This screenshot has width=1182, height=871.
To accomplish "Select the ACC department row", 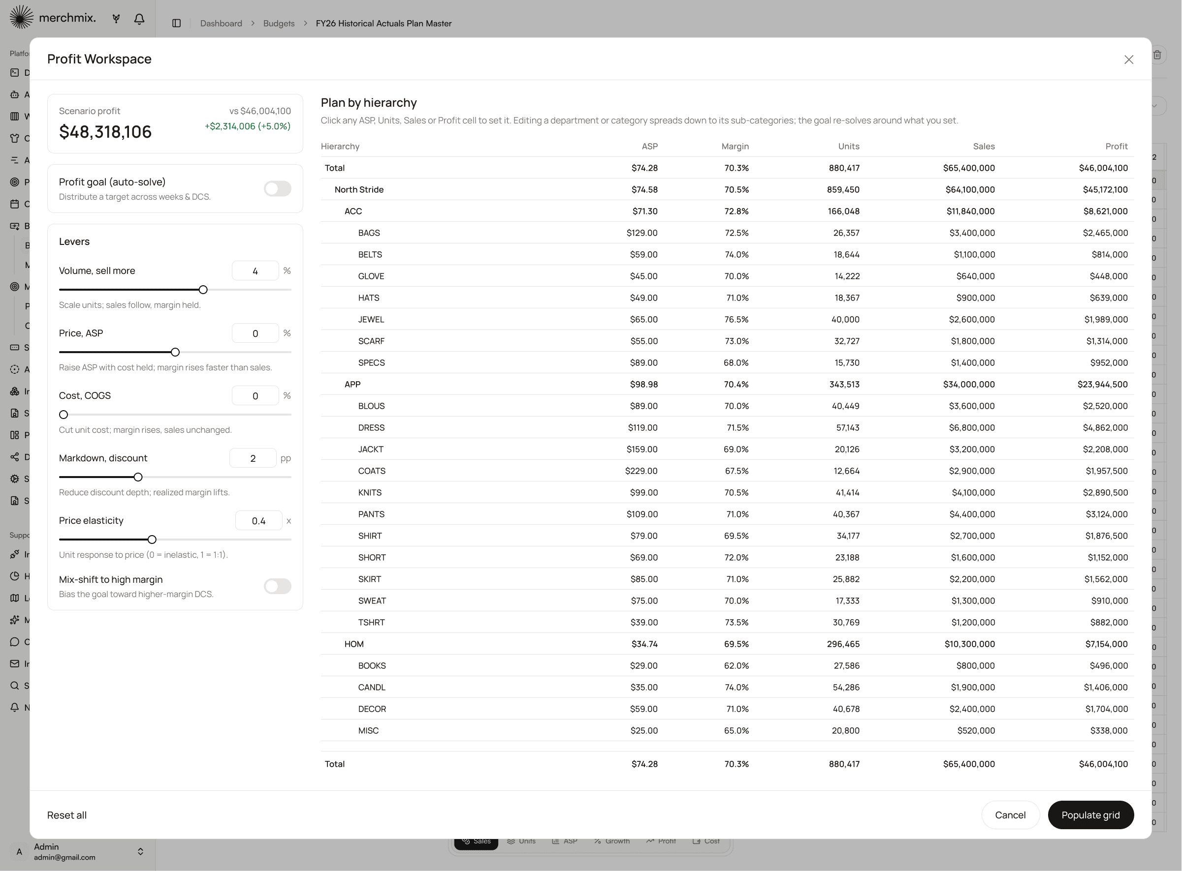I will pyautogui.click(x=727, y=211).
